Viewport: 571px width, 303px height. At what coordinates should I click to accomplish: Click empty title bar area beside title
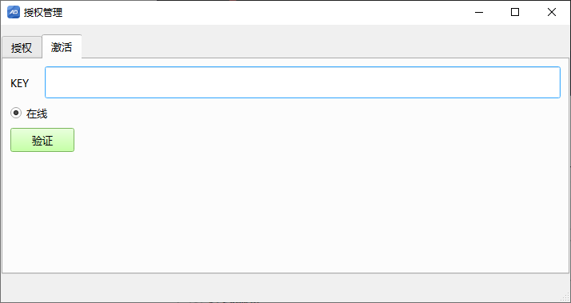(x=255, y=12)
